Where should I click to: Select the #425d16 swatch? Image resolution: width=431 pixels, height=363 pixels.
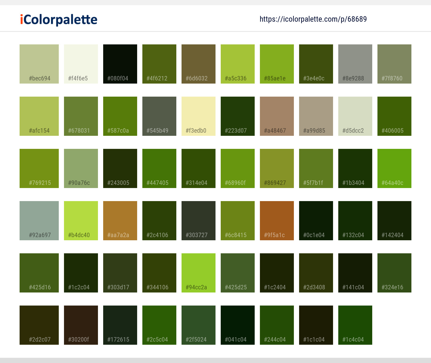pos(39,273)
